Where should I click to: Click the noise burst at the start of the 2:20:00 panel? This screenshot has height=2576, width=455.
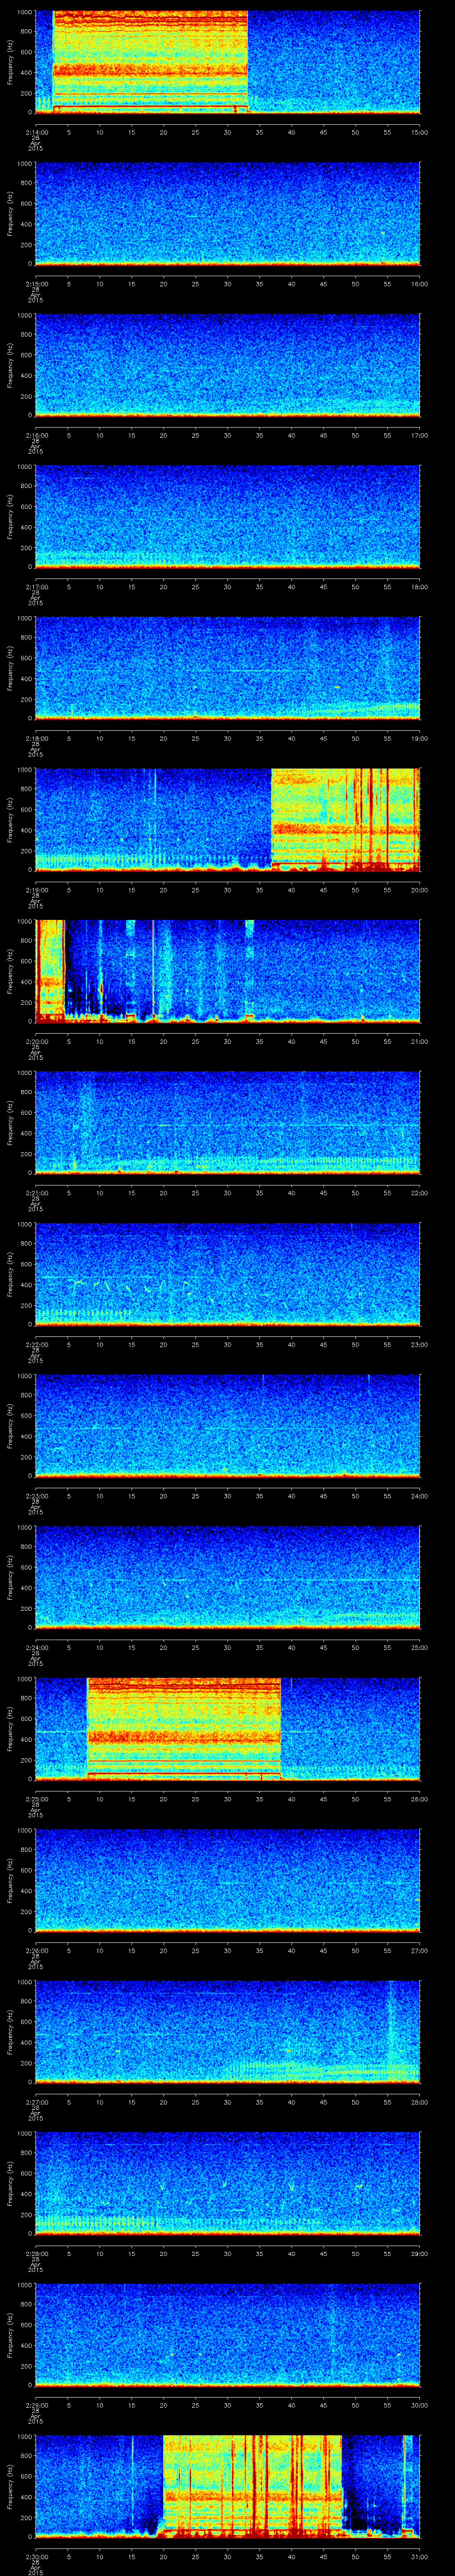50,970
